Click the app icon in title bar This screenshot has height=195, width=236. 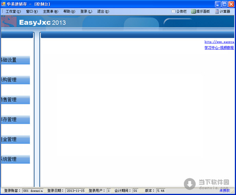[3, 4]
